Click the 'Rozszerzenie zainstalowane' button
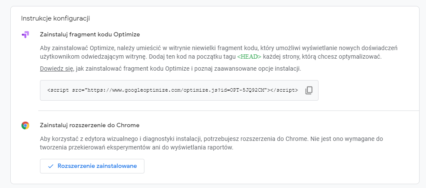426x188 pixels. pyautogui.click(x=92, y=166)
